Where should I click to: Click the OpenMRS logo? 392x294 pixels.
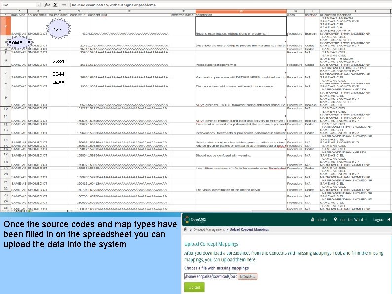195,220
